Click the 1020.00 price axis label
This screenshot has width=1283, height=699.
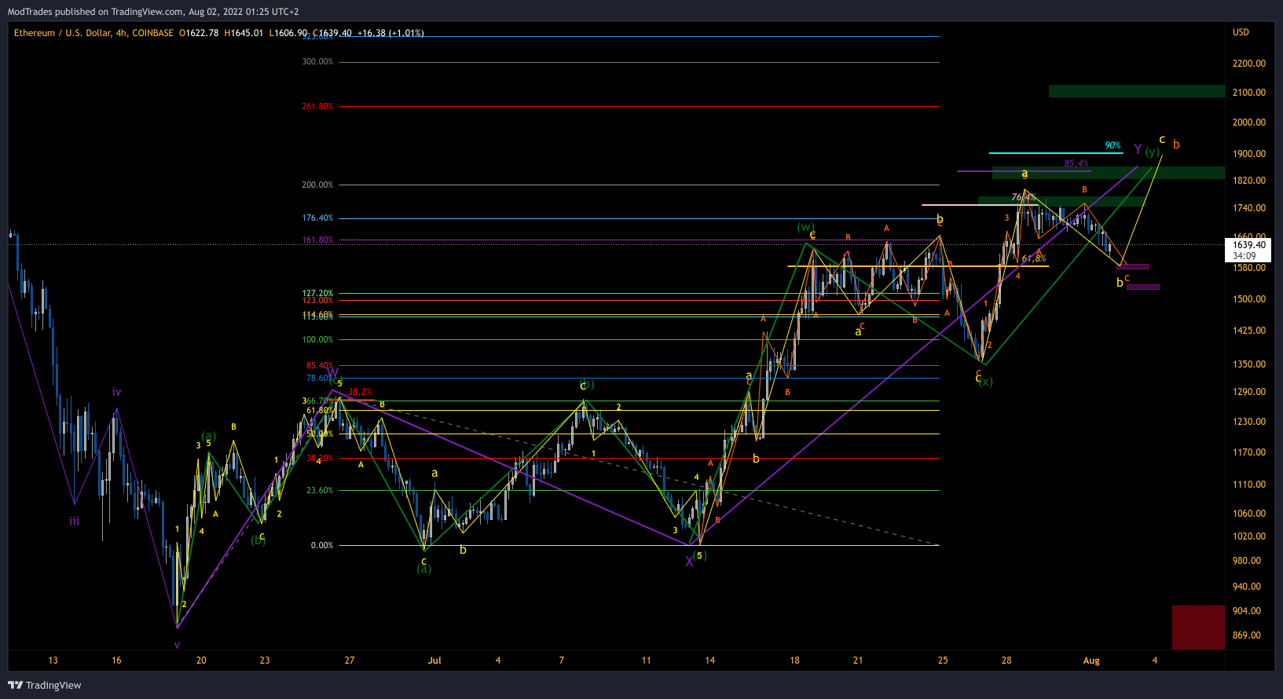[x=1249, y=536]
